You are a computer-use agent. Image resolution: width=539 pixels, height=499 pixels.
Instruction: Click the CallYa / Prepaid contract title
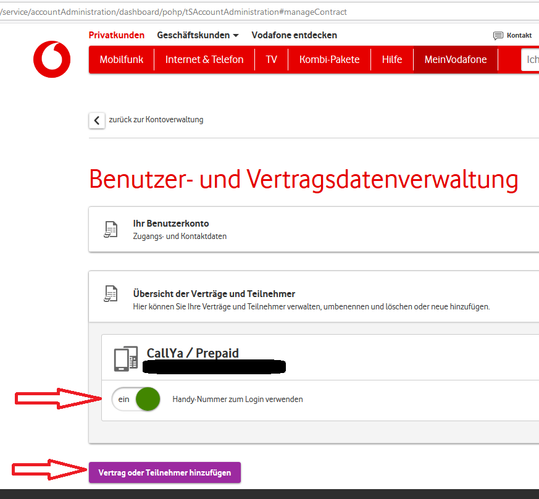click(193, 353)
